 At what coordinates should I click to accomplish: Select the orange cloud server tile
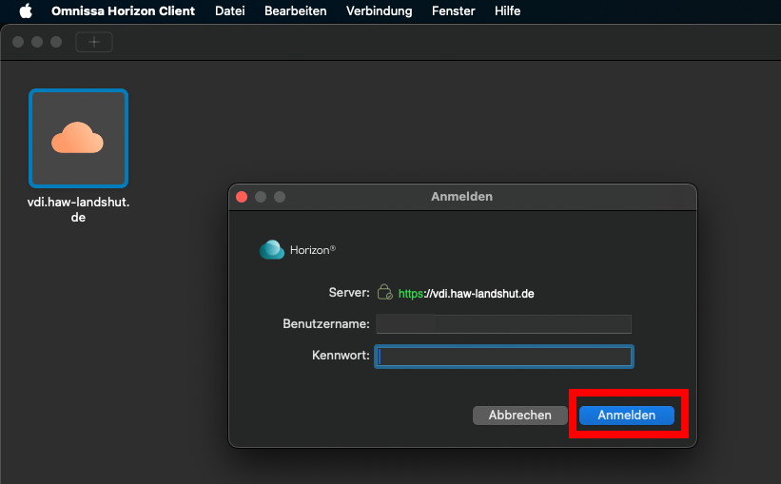click(78, 139)
